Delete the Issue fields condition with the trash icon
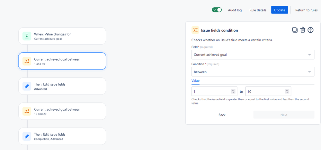The image size is (321, 150). tap(302, 30)
